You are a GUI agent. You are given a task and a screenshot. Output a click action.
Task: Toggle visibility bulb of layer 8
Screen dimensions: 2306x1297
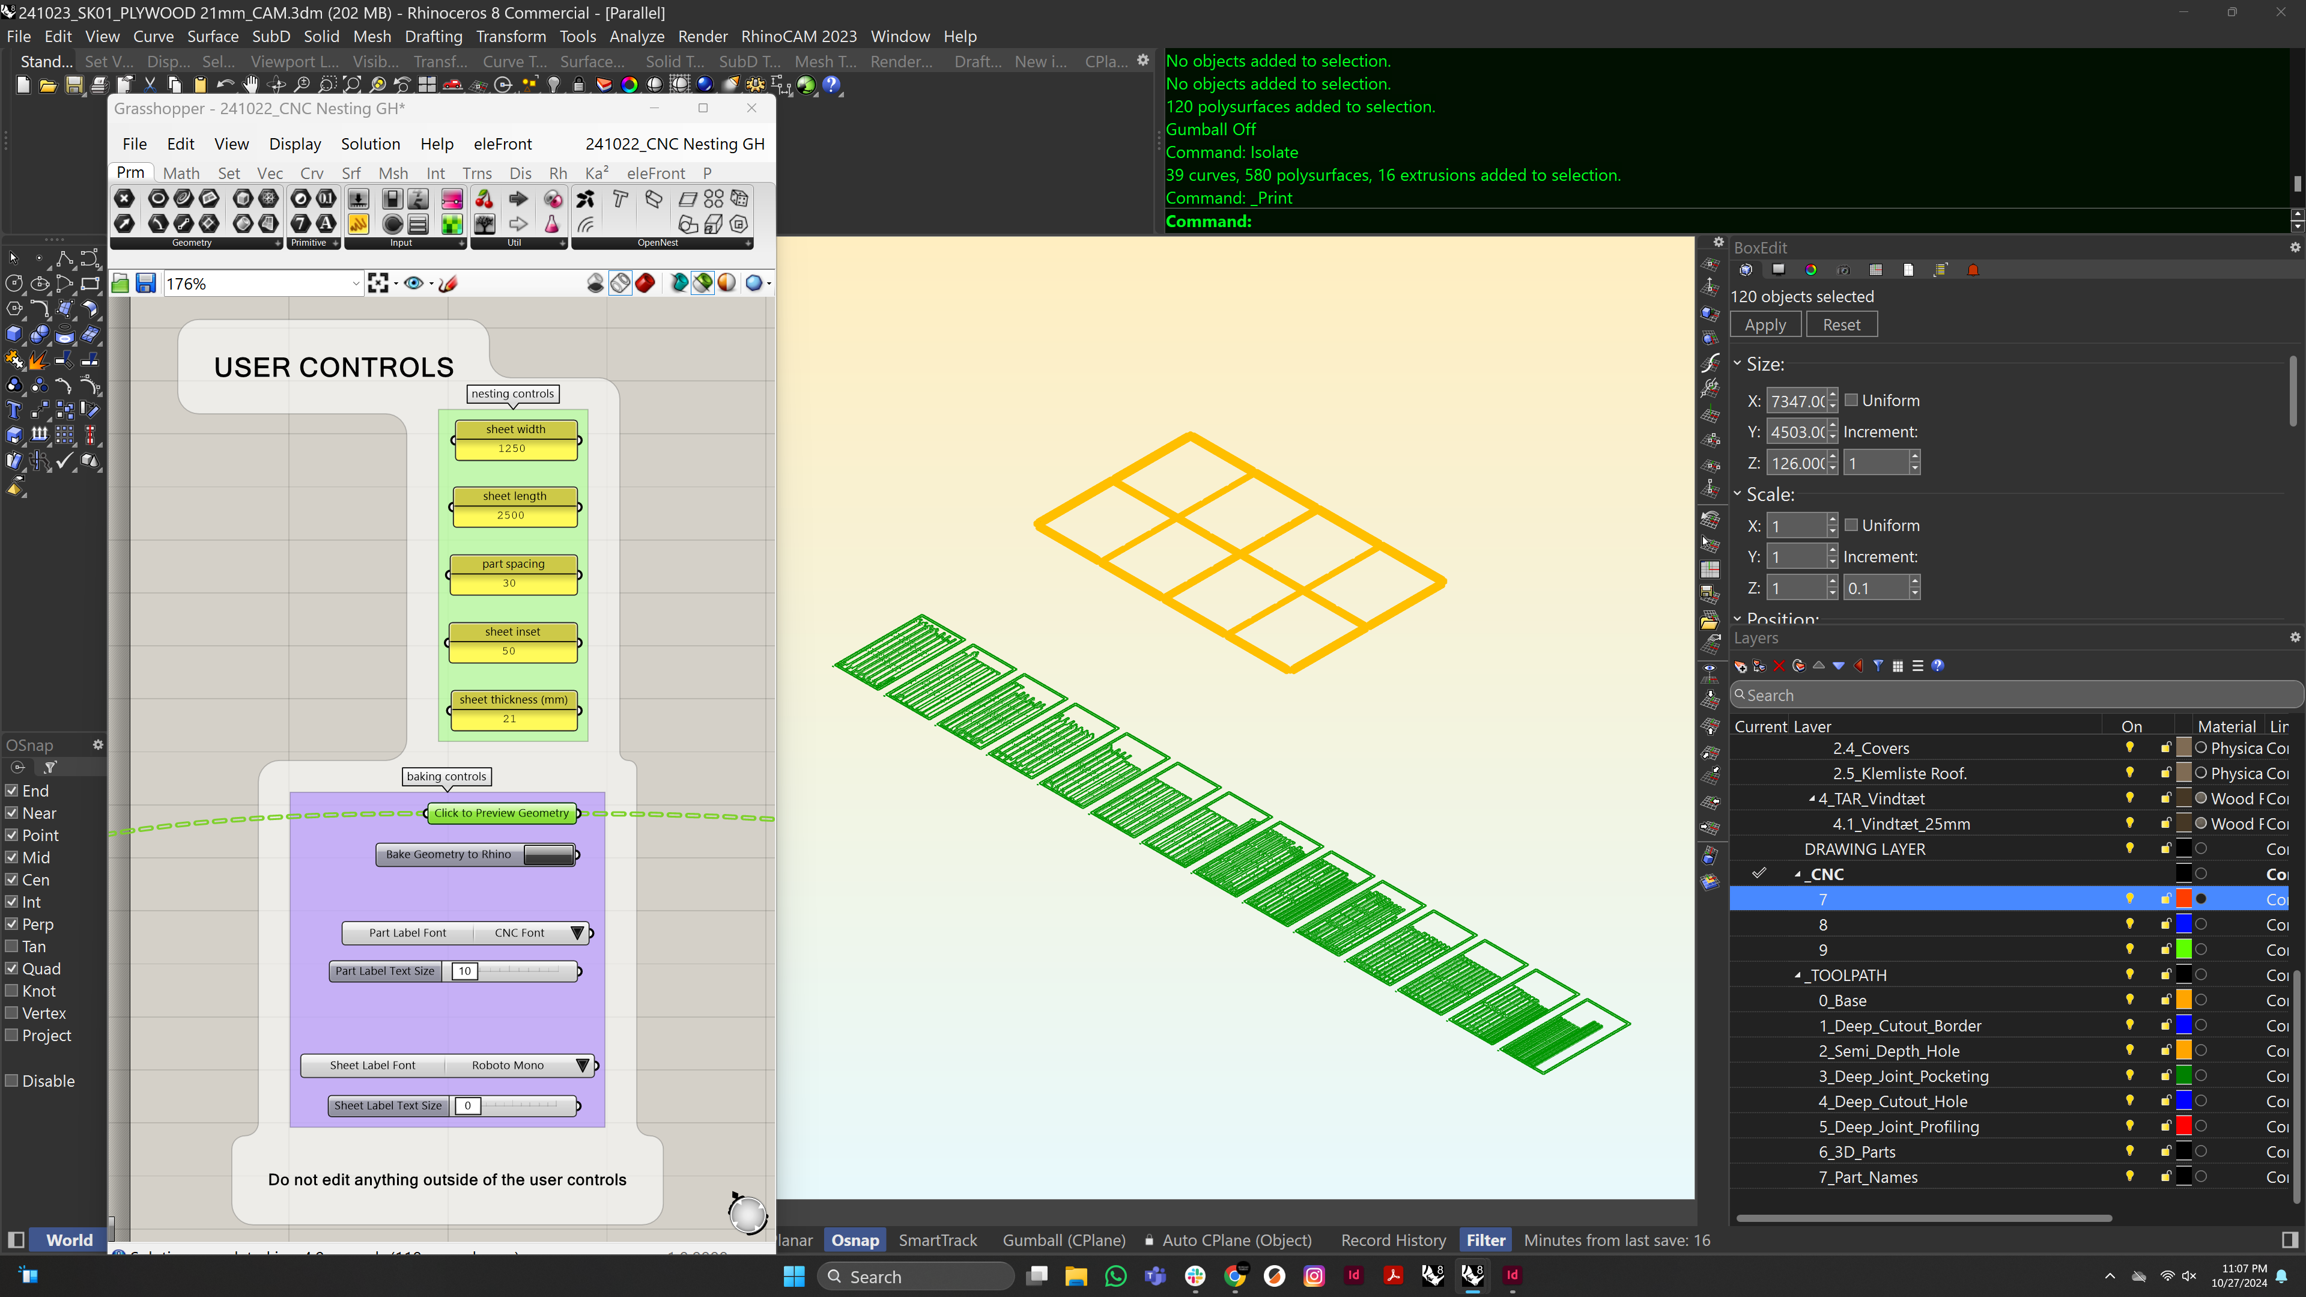click(2129, 924)
